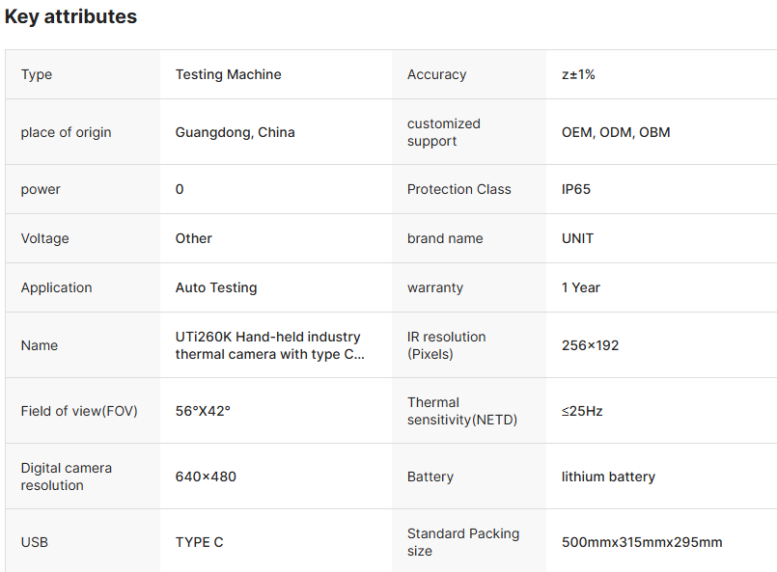The width and height of the screenshot is (777, 572).
Task: Select the 500mmx315mmx295mm packing size value
Action: pos(642,542)
